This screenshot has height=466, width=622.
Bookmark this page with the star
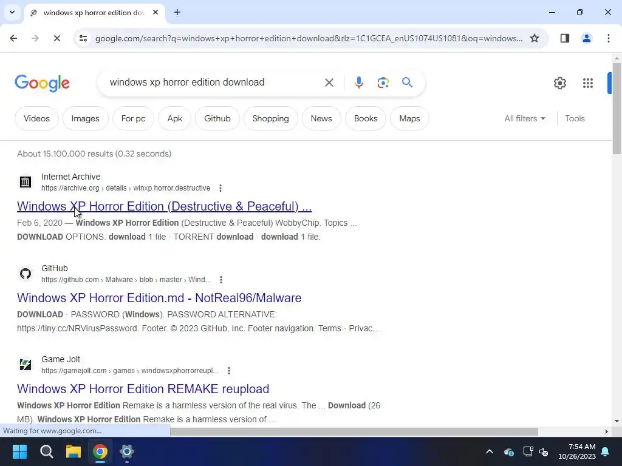[535, 38]
